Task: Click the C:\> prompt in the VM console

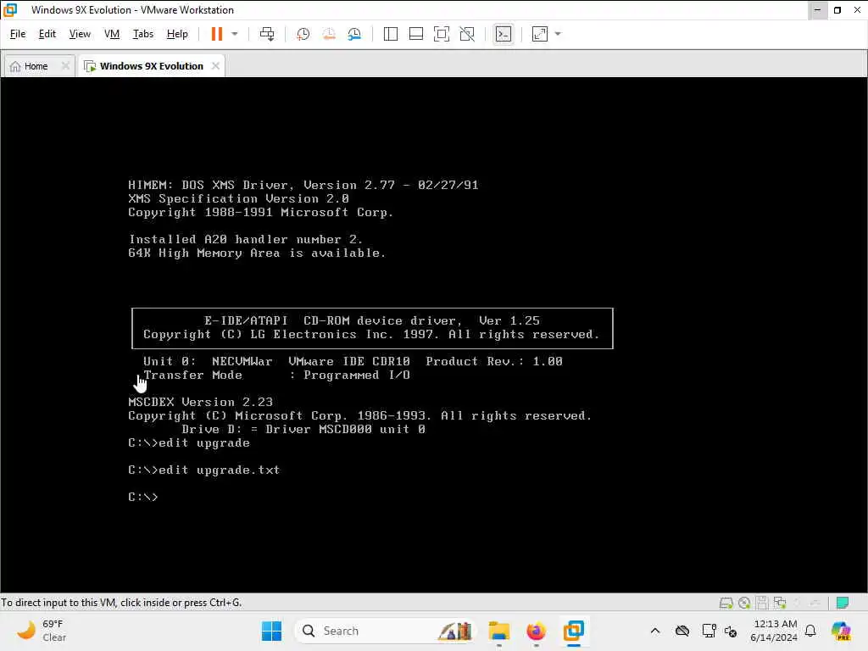Action: pyautogui.click(x=143, y=497)
